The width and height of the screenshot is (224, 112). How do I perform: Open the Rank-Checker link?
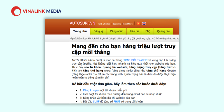coord(104,24)
